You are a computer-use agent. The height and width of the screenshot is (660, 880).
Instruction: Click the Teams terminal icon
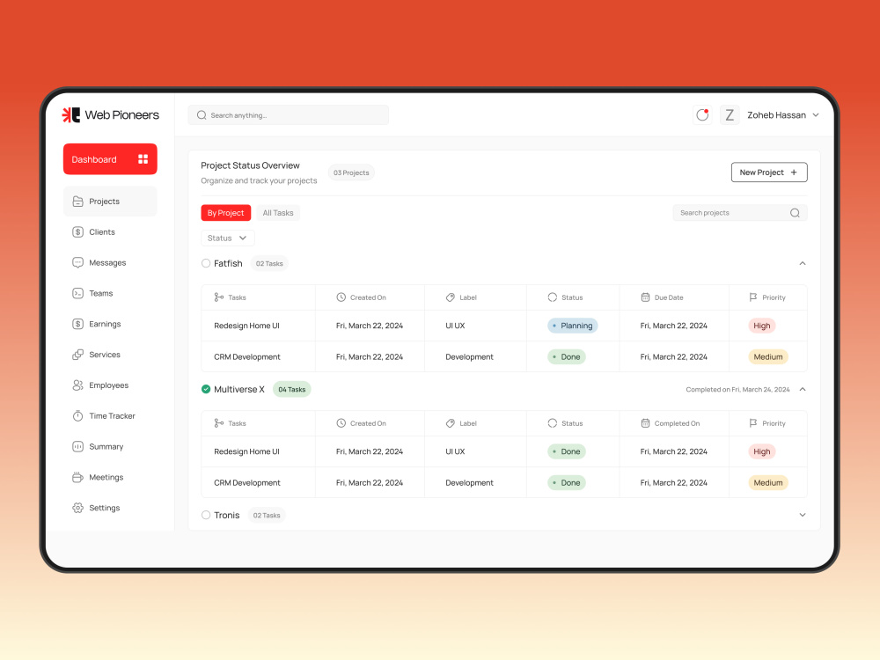(78, 293)
